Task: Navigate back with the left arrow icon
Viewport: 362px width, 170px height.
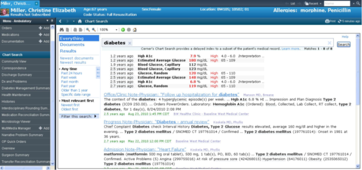Action: [60, 21]
